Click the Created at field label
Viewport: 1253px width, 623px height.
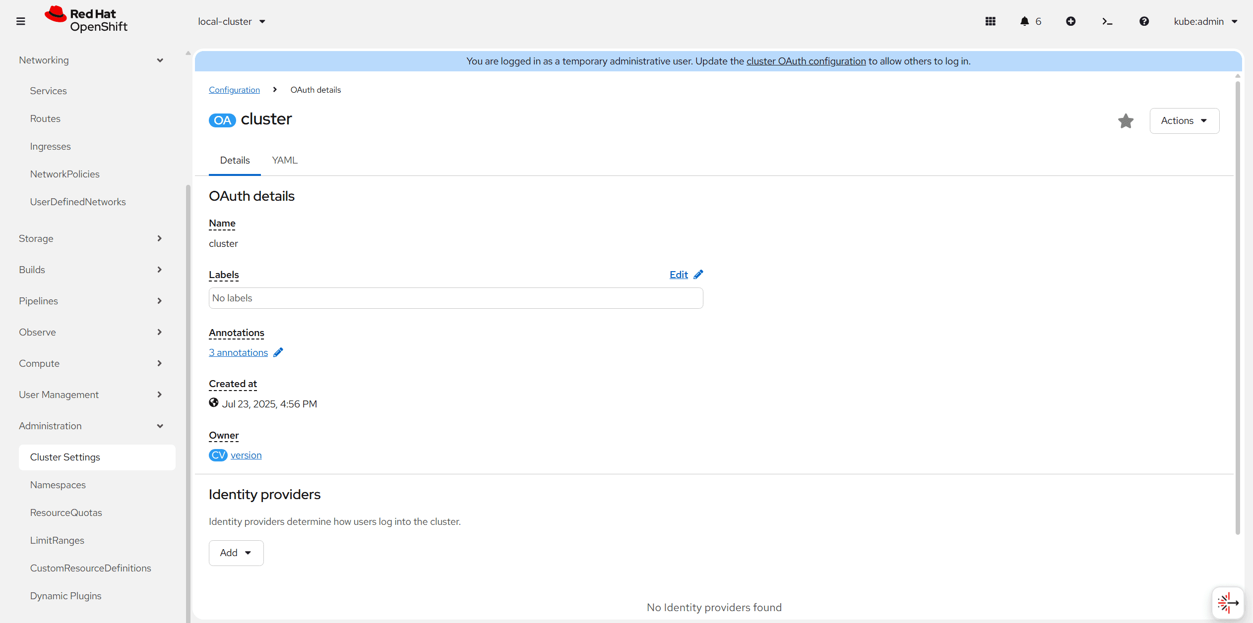pyautogui.click(x=233, y=384)
